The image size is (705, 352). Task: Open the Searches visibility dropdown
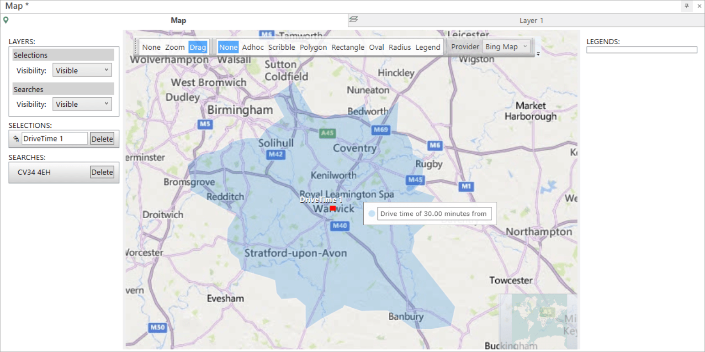81,104
